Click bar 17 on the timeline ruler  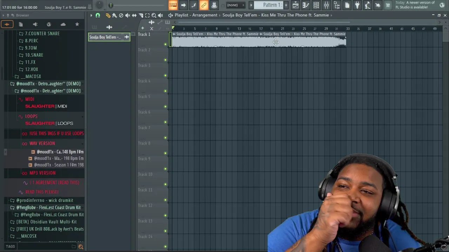point(261,29)
